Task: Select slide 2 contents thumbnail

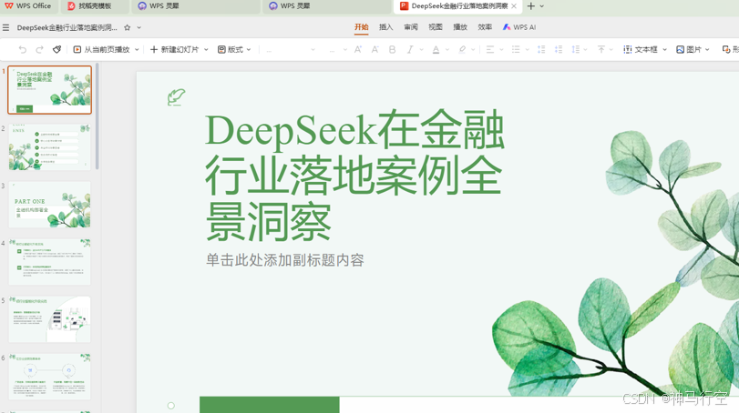Action: pyautogui.click(x=49, y=147)
